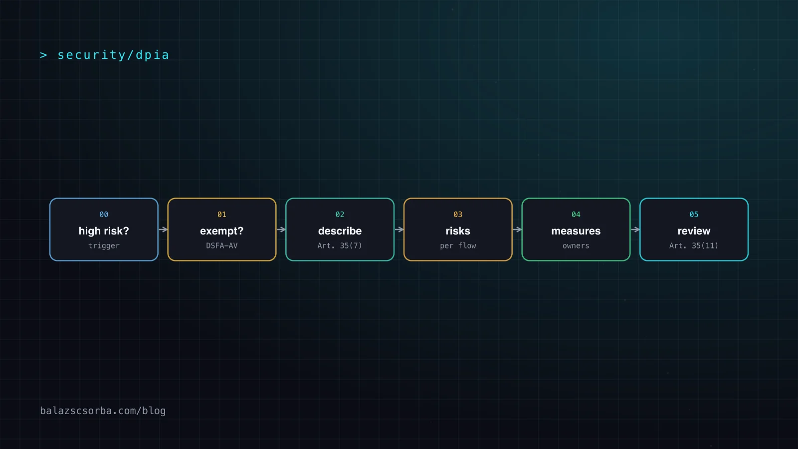This screenshot has width=798, height=449.
Task: Click the arrow between "high risk?" and "exempt?"
Action: click(x=163, y=229)
